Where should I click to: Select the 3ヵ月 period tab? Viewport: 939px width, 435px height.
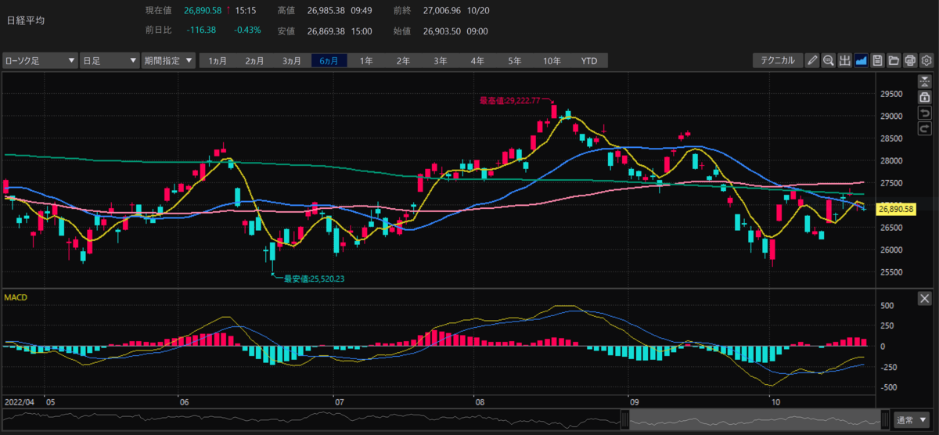click(292, 60)
